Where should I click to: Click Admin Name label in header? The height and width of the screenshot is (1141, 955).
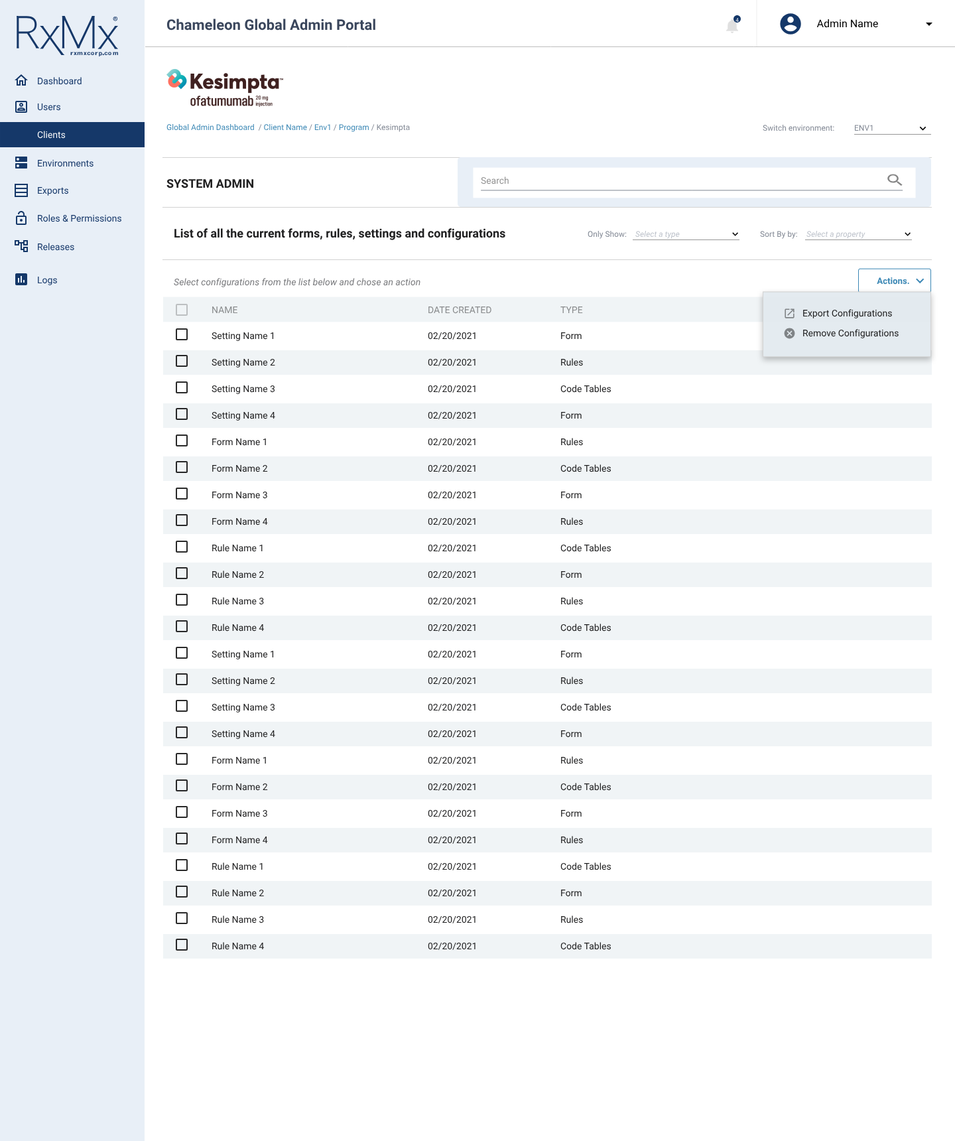tap(848, 24)
